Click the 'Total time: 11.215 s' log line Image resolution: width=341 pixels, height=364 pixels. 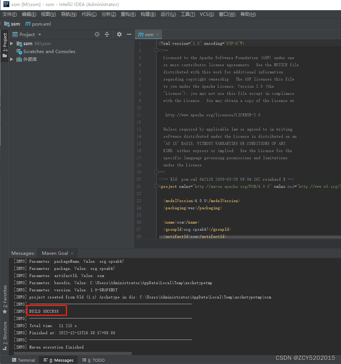pyautogui.click(x=53, y=326)
